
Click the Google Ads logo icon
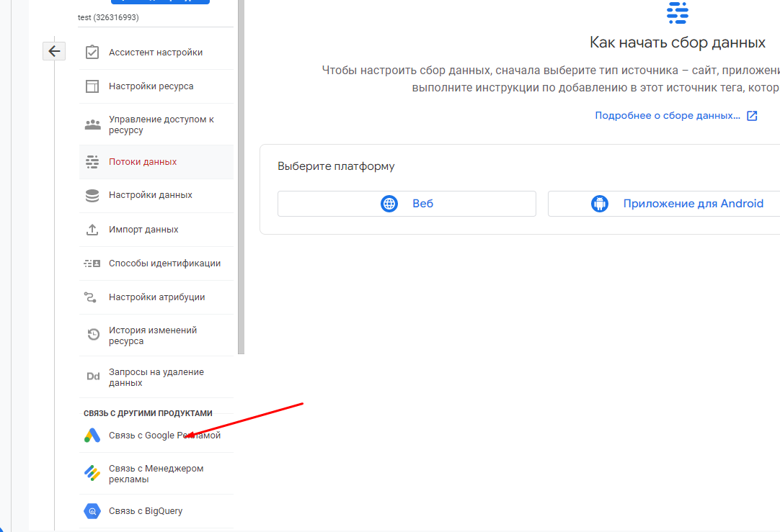(x=92, y=436)
